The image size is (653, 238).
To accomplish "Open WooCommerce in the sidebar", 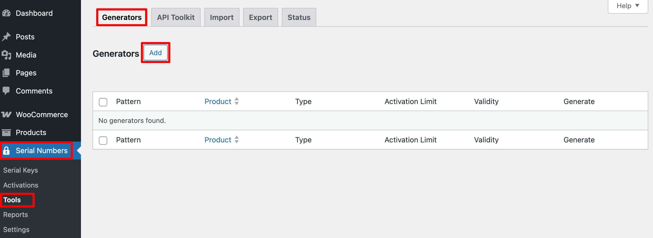I will point(42,115).
